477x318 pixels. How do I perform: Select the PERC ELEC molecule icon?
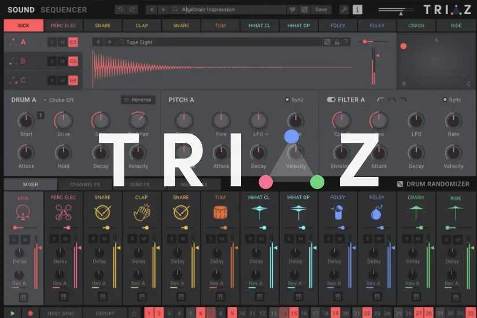[x=63, y=212]
